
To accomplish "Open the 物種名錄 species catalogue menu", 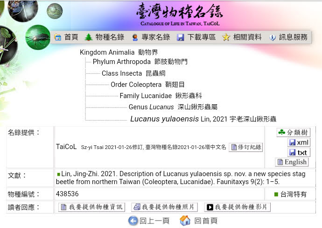I will click(104, 37).
